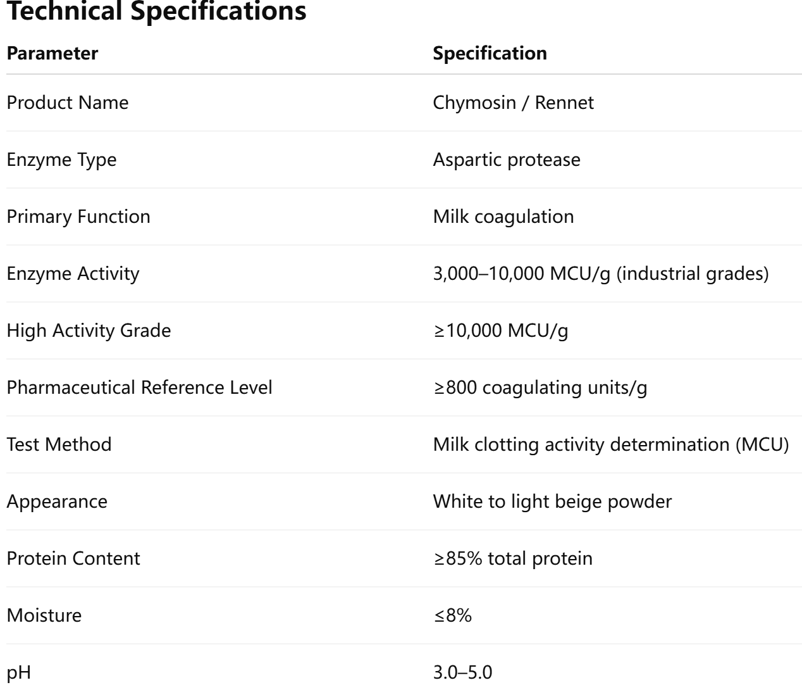Click the Specification column header
The image size is (802, 685).
click(x=490, y=53)
